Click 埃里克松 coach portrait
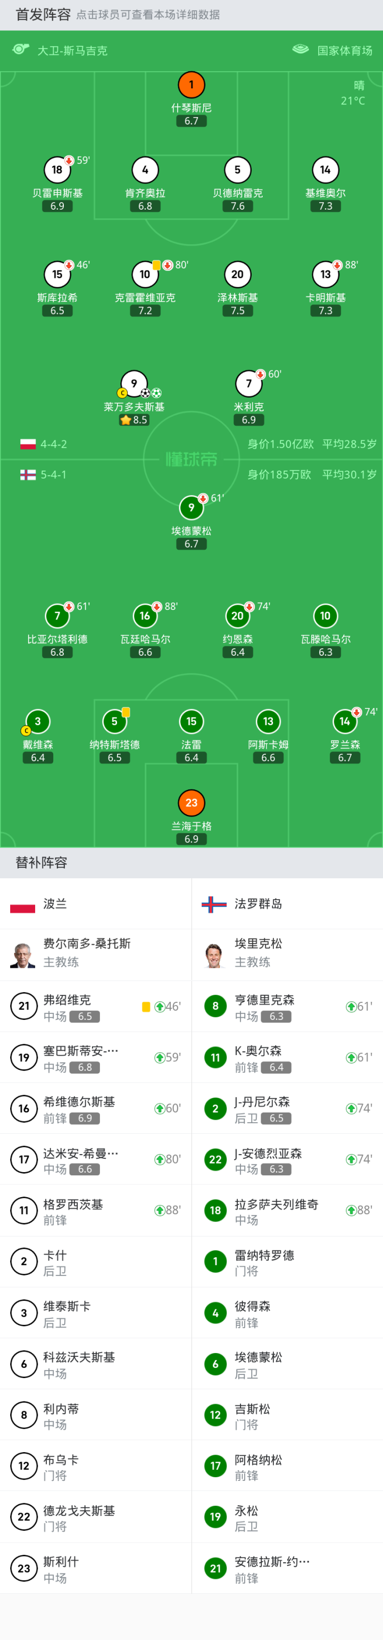 214,954
